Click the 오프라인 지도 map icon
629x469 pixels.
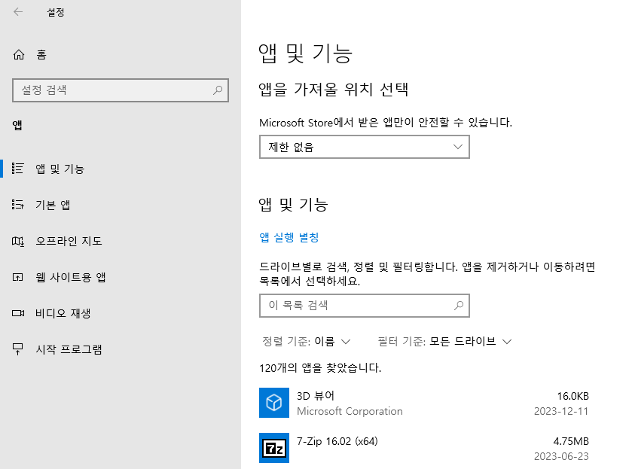[x=17, y=241]
